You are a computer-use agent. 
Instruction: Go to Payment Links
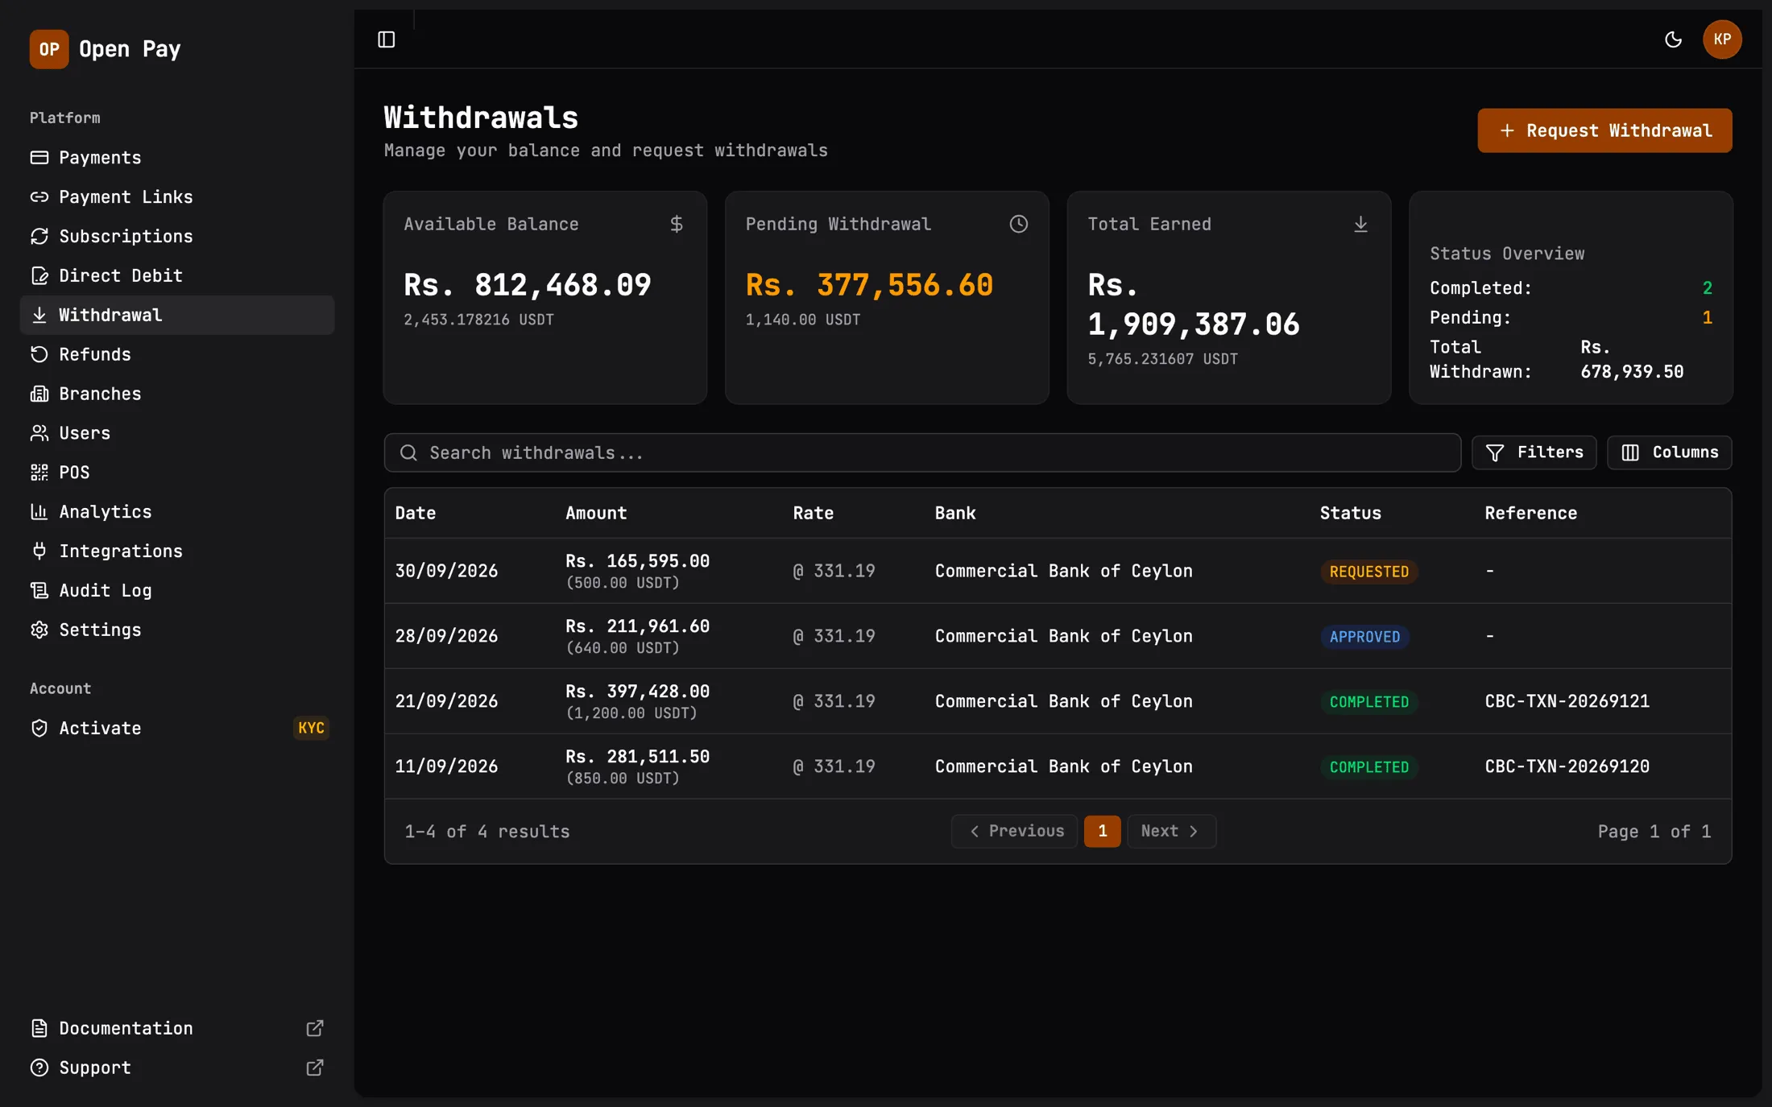(x=177, y=197)
